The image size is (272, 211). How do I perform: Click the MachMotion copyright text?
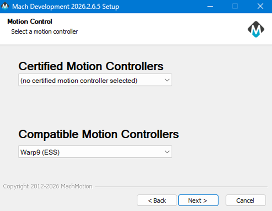[x=48, y=186]
